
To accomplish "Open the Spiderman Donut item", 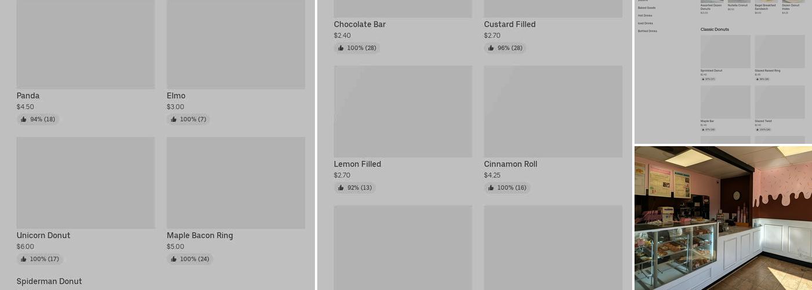I will (x=49, y=281).
